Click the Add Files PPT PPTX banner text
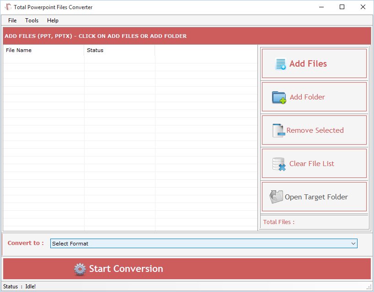Image resolution: width=374 pixels, height=292 pixels. (96, 36)
